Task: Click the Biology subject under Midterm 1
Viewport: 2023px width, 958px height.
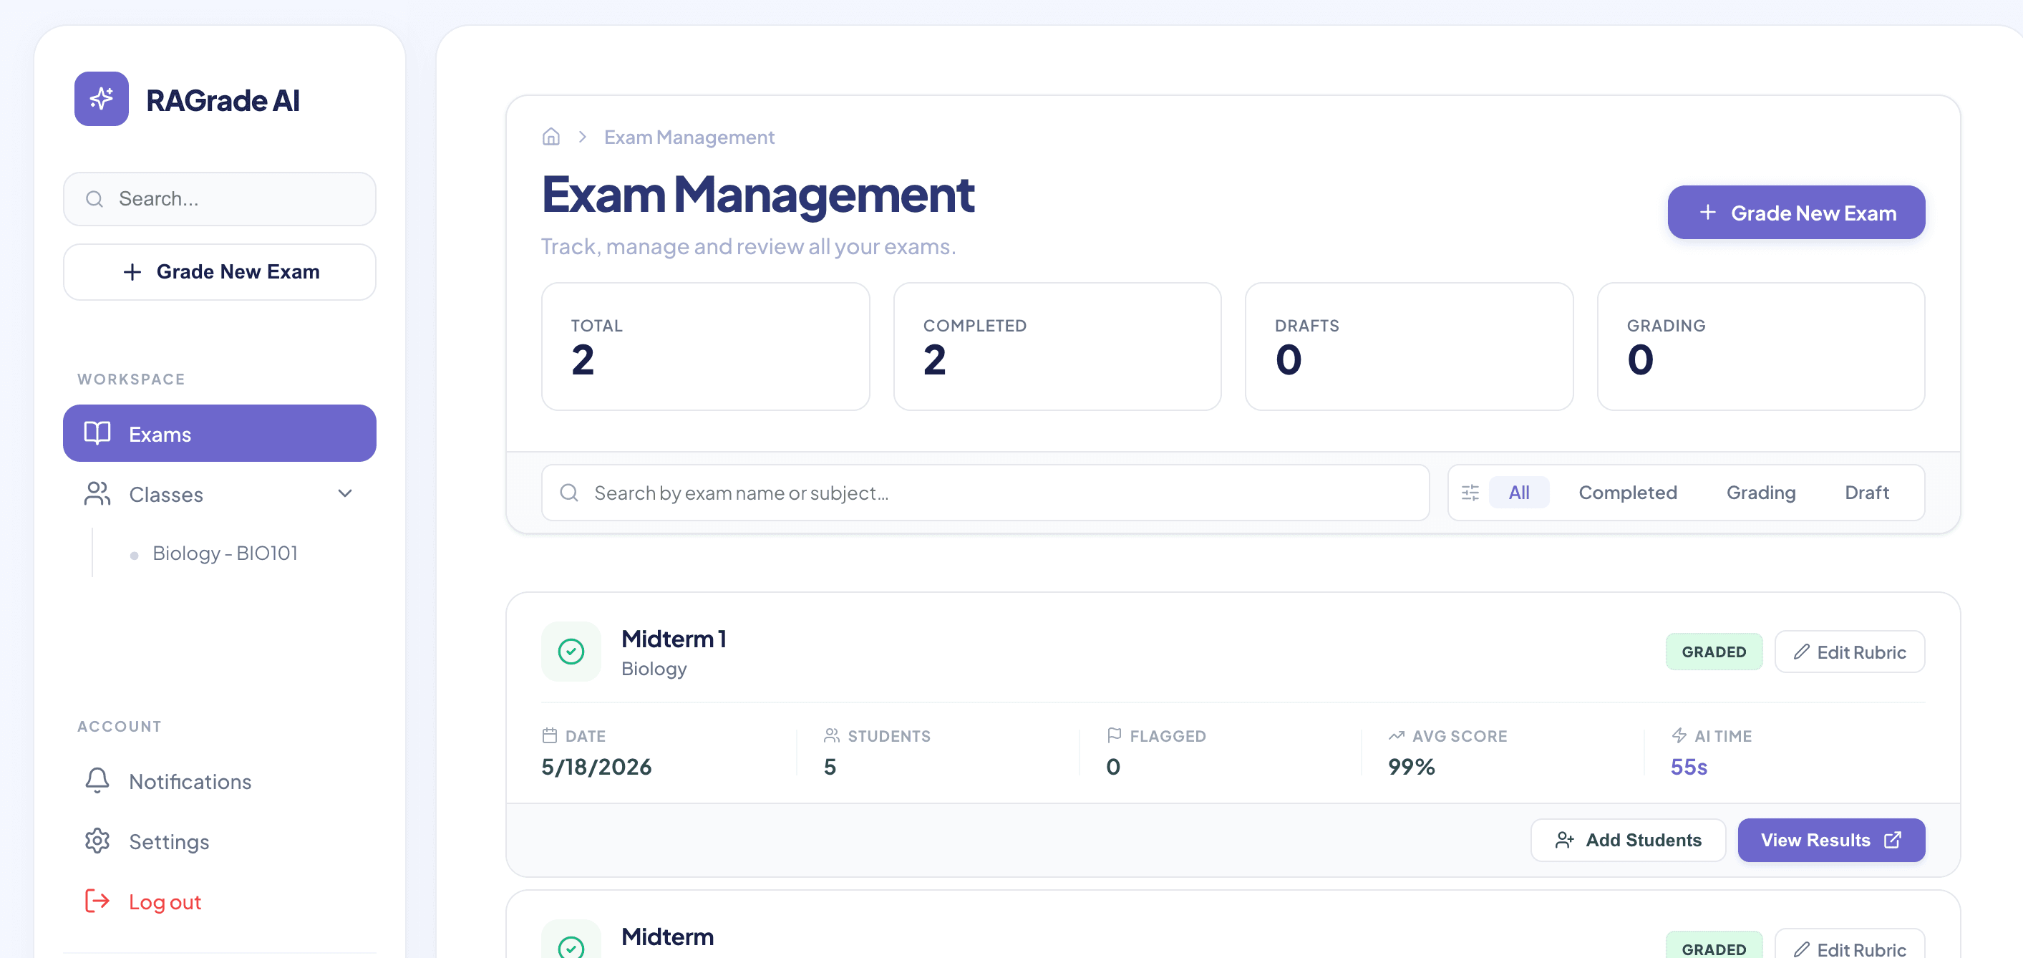Action: (x=654, y=669)
